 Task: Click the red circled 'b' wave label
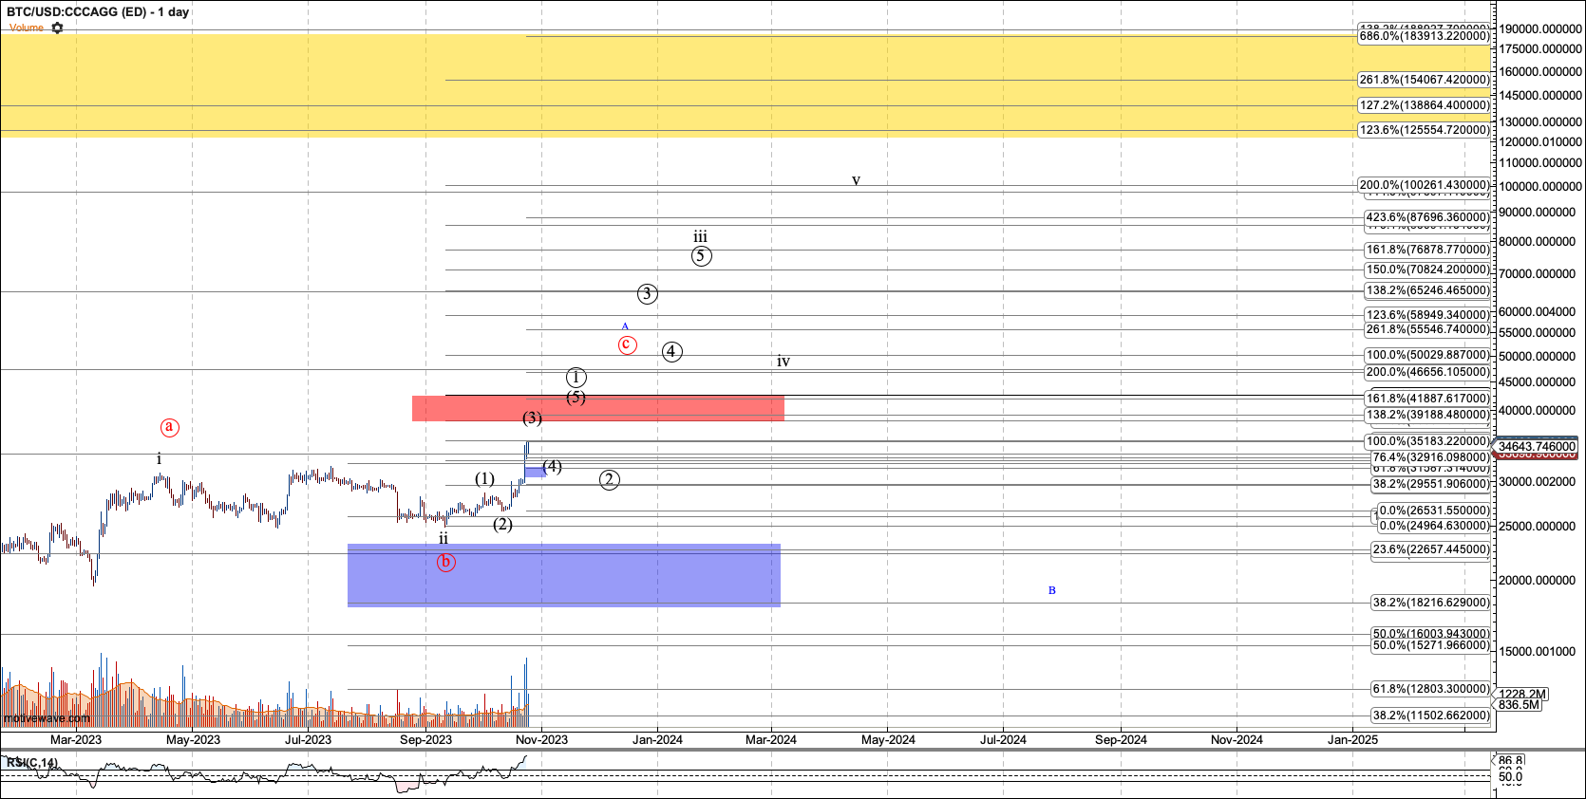[x=445, y=562]
